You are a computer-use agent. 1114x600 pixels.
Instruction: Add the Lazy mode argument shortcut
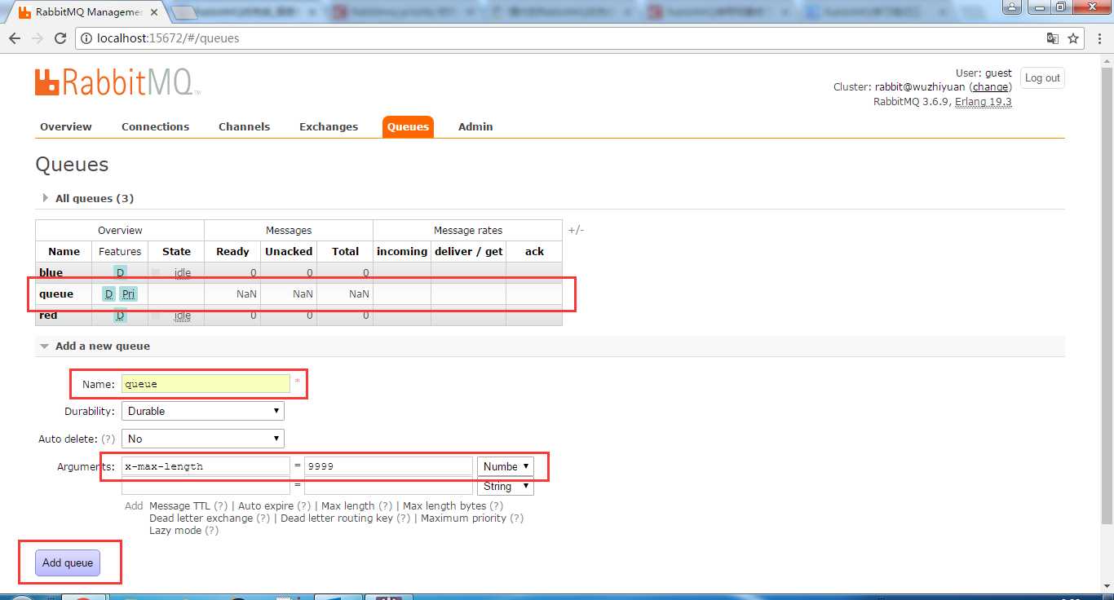coord(175,530)
